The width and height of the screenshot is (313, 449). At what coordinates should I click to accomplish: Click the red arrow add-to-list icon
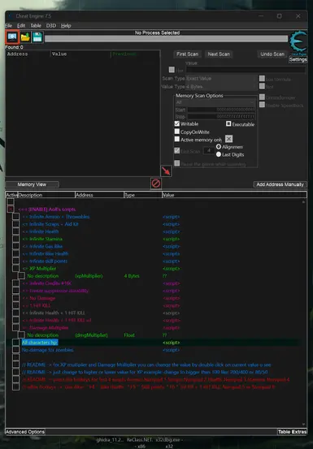(166, 171)
